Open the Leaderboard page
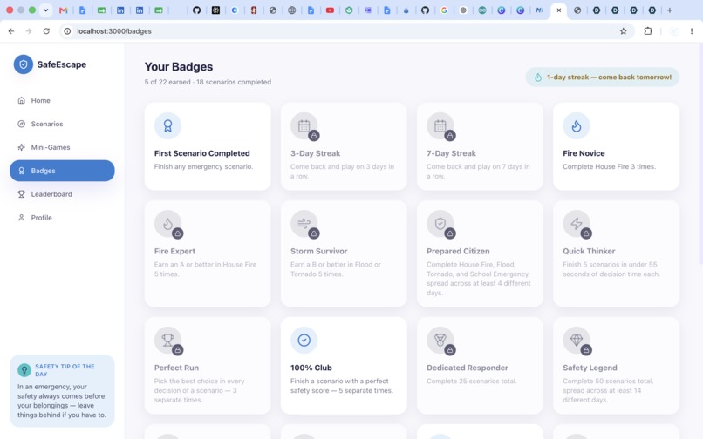The image size is (703, 439). (62, 194)
